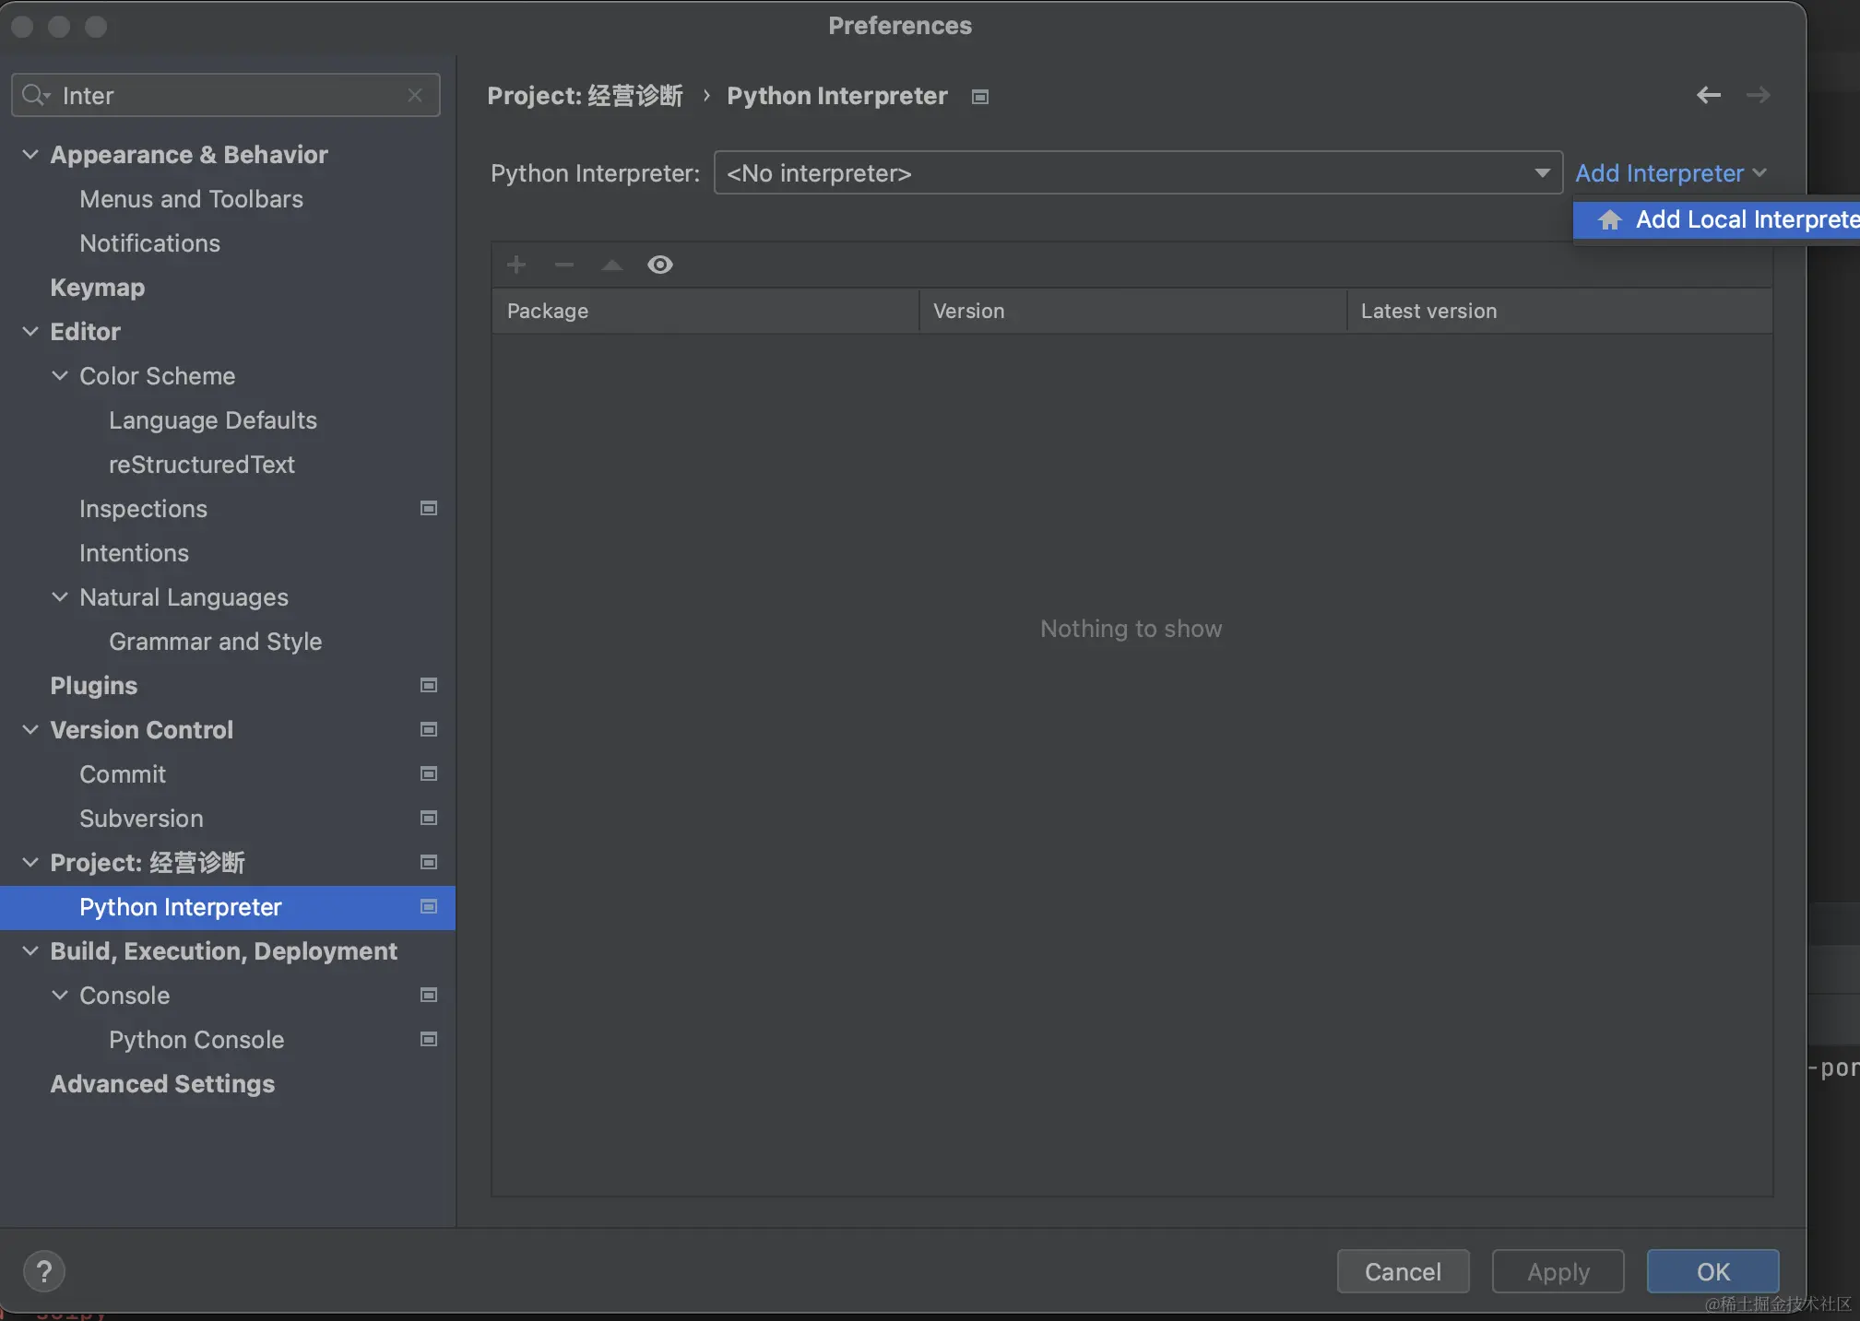The height and width of the screenshot is (1321, 1860).
Task: Open Python Console settings
Action: pos(196,1039)
